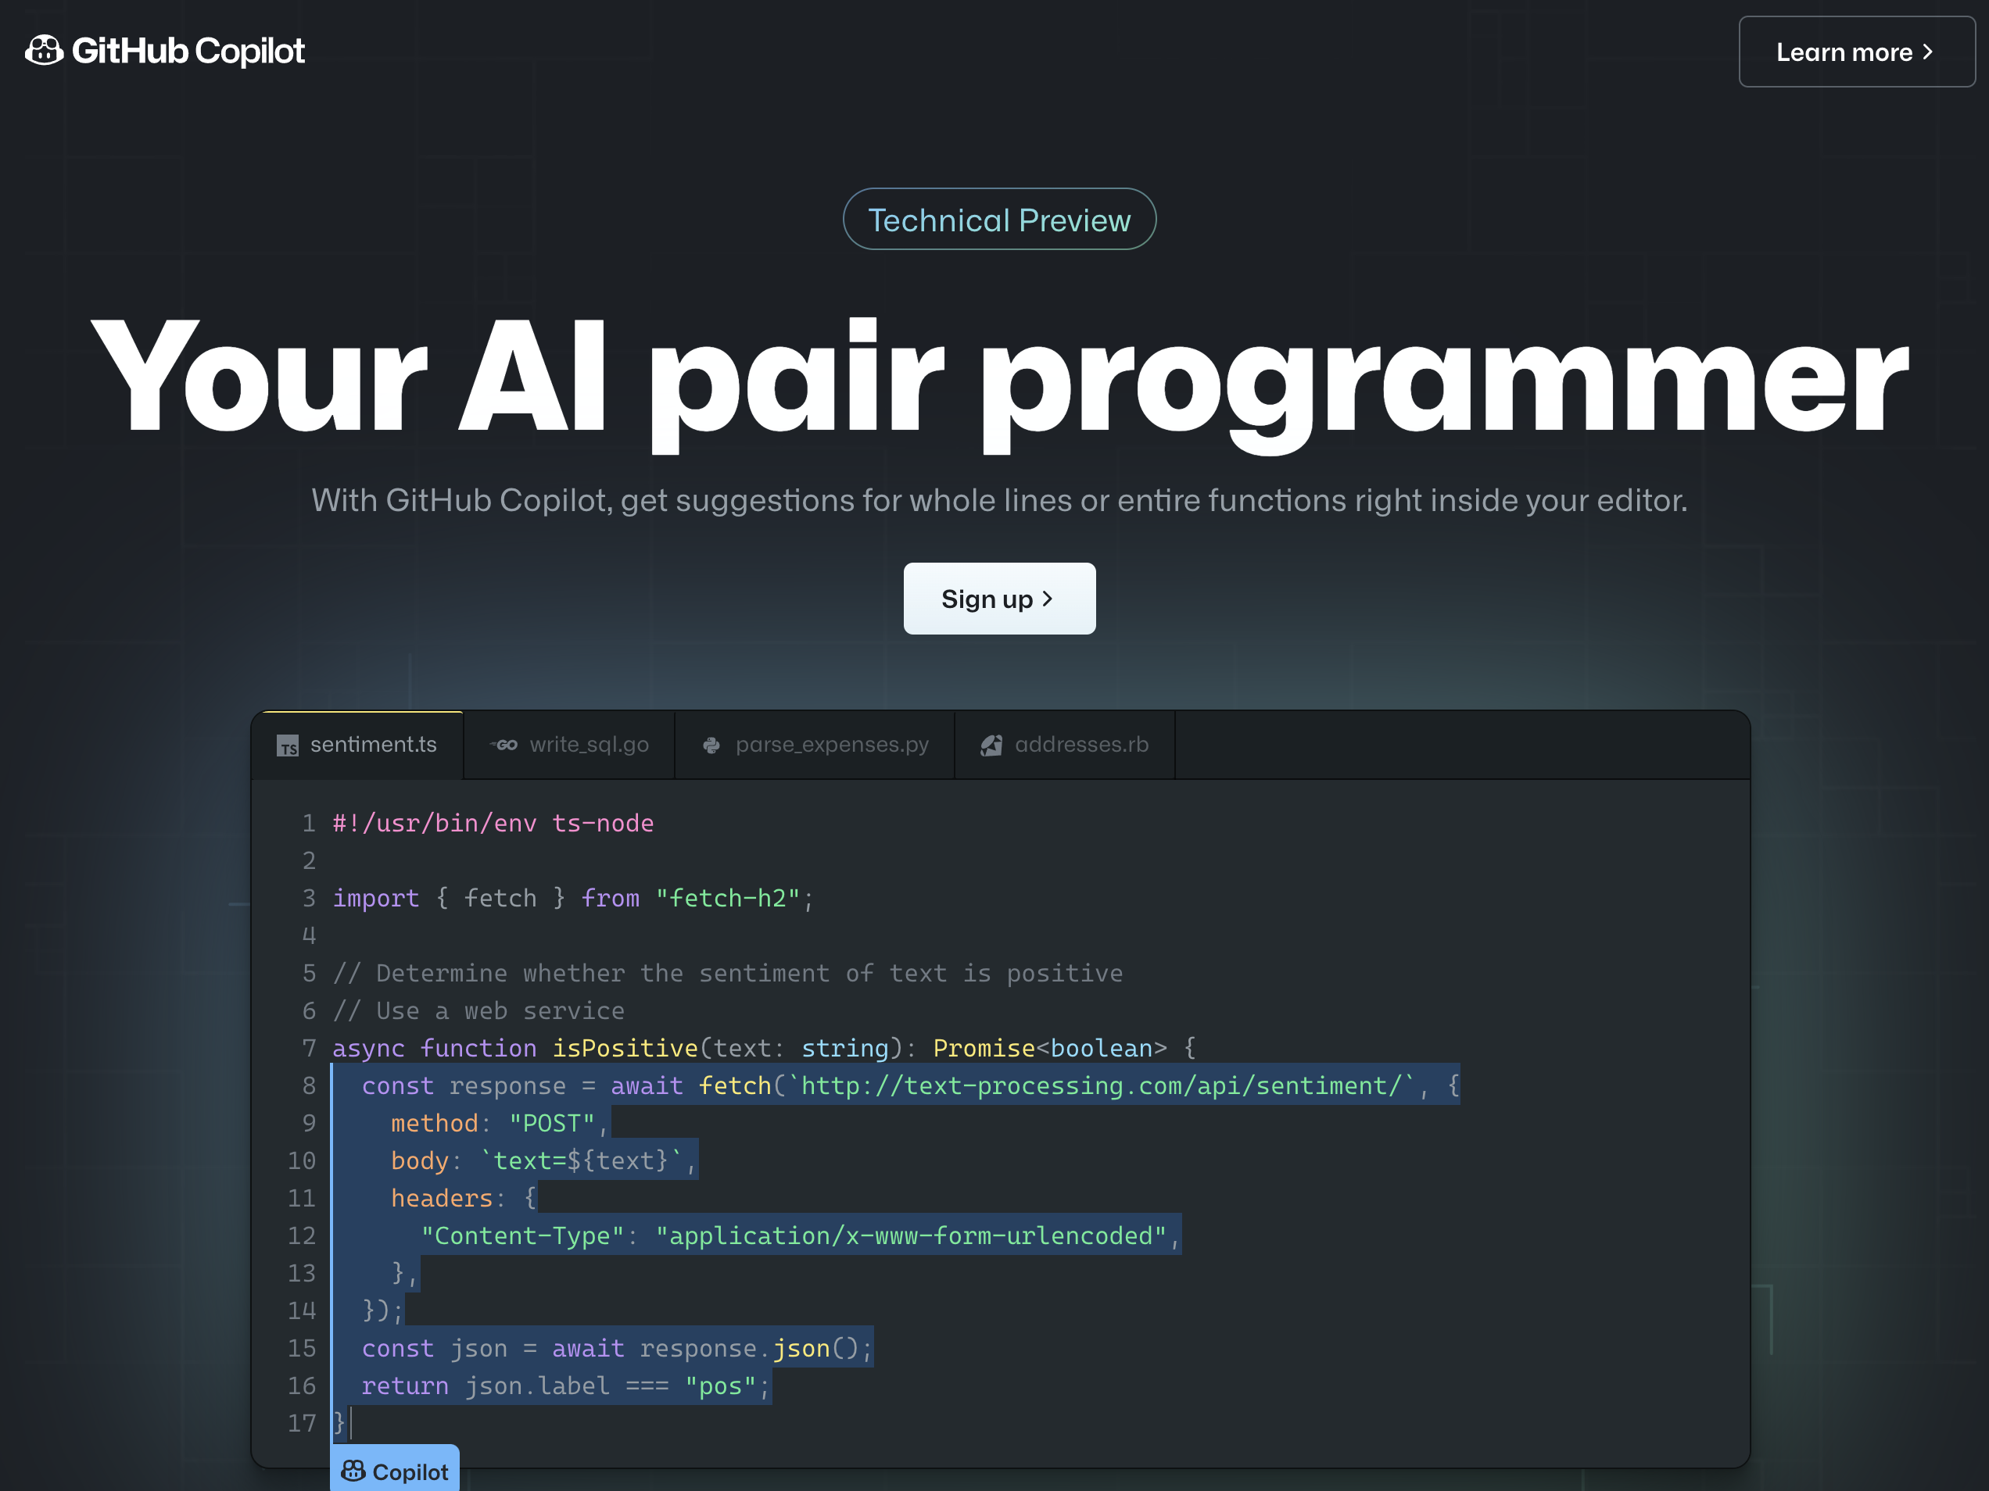Click the "fetch-h2" import string
The height and width of the screenshot is (1491, 1989).
pos(729,899)
